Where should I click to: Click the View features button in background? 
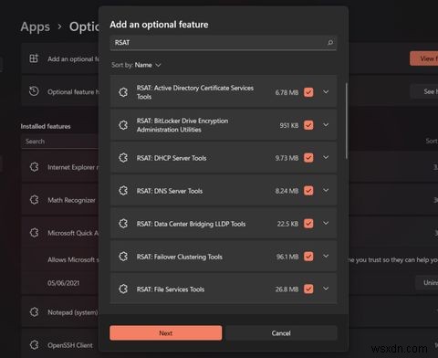(424, 58)
